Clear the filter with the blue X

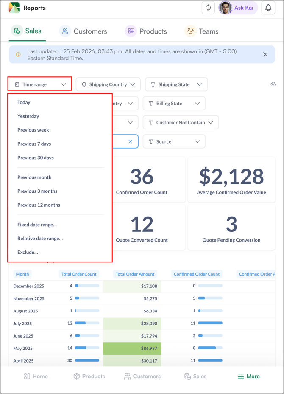pyautogui.click(x=130, y=141)
